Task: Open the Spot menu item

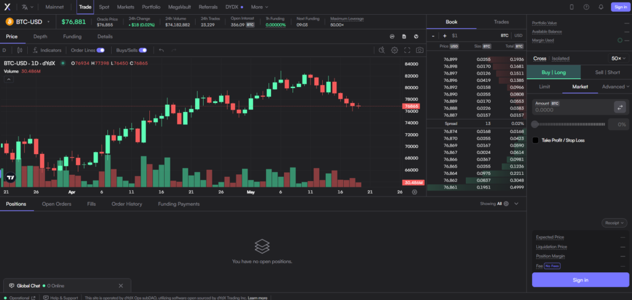Action: 104,7
